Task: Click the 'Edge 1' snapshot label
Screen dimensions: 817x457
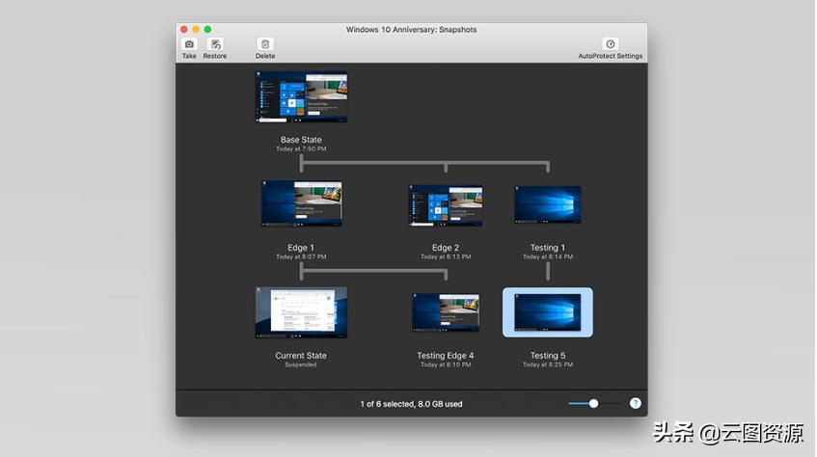Action: [301, 248]
